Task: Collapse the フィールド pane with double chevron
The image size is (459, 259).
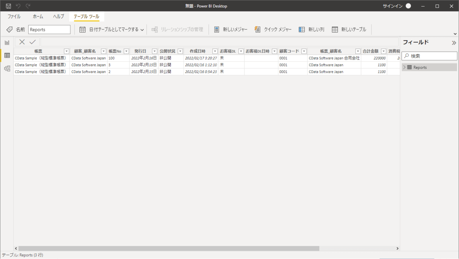Action: click(454, 43)
